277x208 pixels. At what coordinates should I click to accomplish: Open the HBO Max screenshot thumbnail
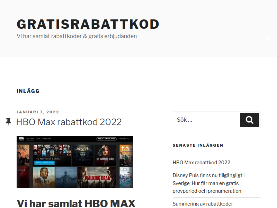pyautogui.click(x=75, y=162)
